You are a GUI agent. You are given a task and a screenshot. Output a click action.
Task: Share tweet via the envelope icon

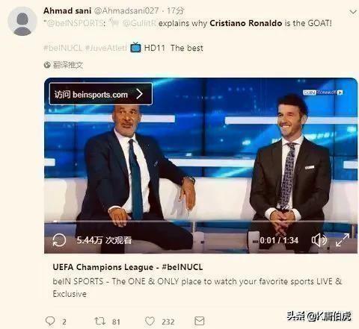tap(200, 321)
